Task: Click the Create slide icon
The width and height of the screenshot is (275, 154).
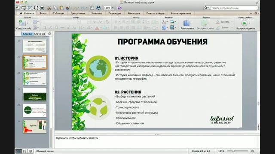Action: (x=23, y=23)
